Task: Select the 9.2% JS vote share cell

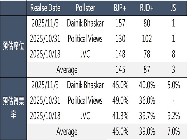Action: click(x=173, y=116)
